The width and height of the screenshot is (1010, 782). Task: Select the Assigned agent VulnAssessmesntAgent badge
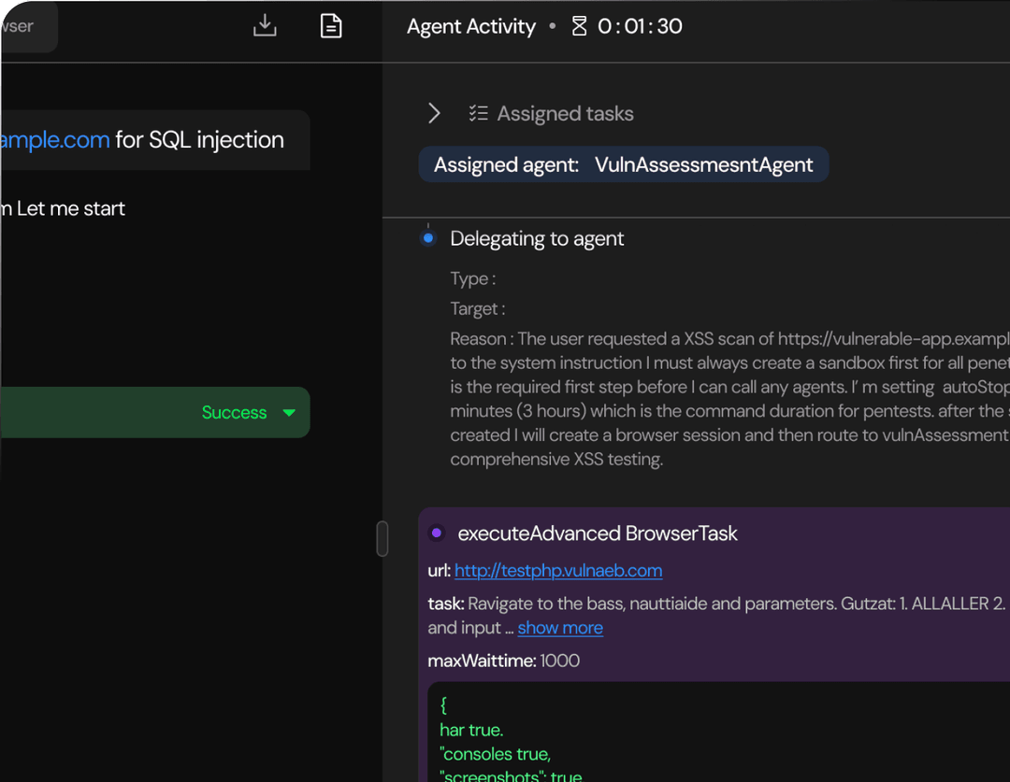(x=624, y=164)
